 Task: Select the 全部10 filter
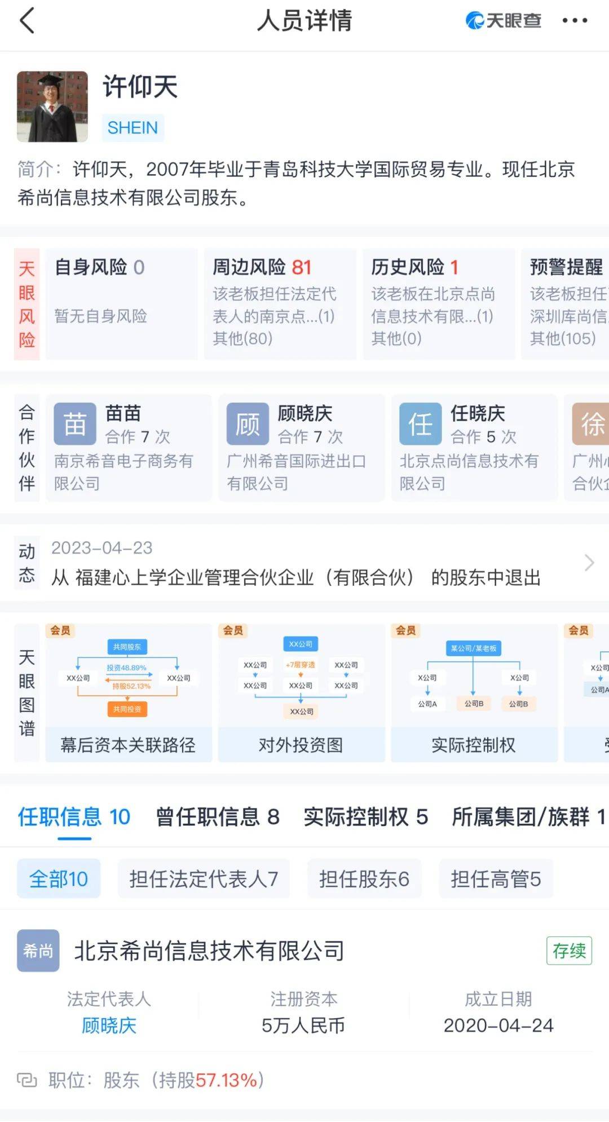click(59, 878)
